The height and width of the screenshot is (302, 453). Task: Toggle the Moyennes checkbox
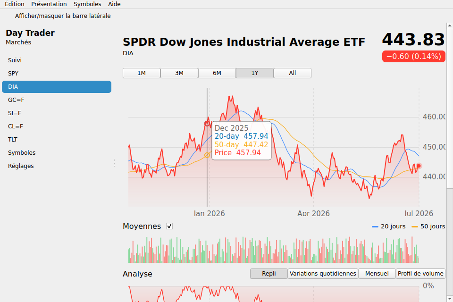(169, 226)
